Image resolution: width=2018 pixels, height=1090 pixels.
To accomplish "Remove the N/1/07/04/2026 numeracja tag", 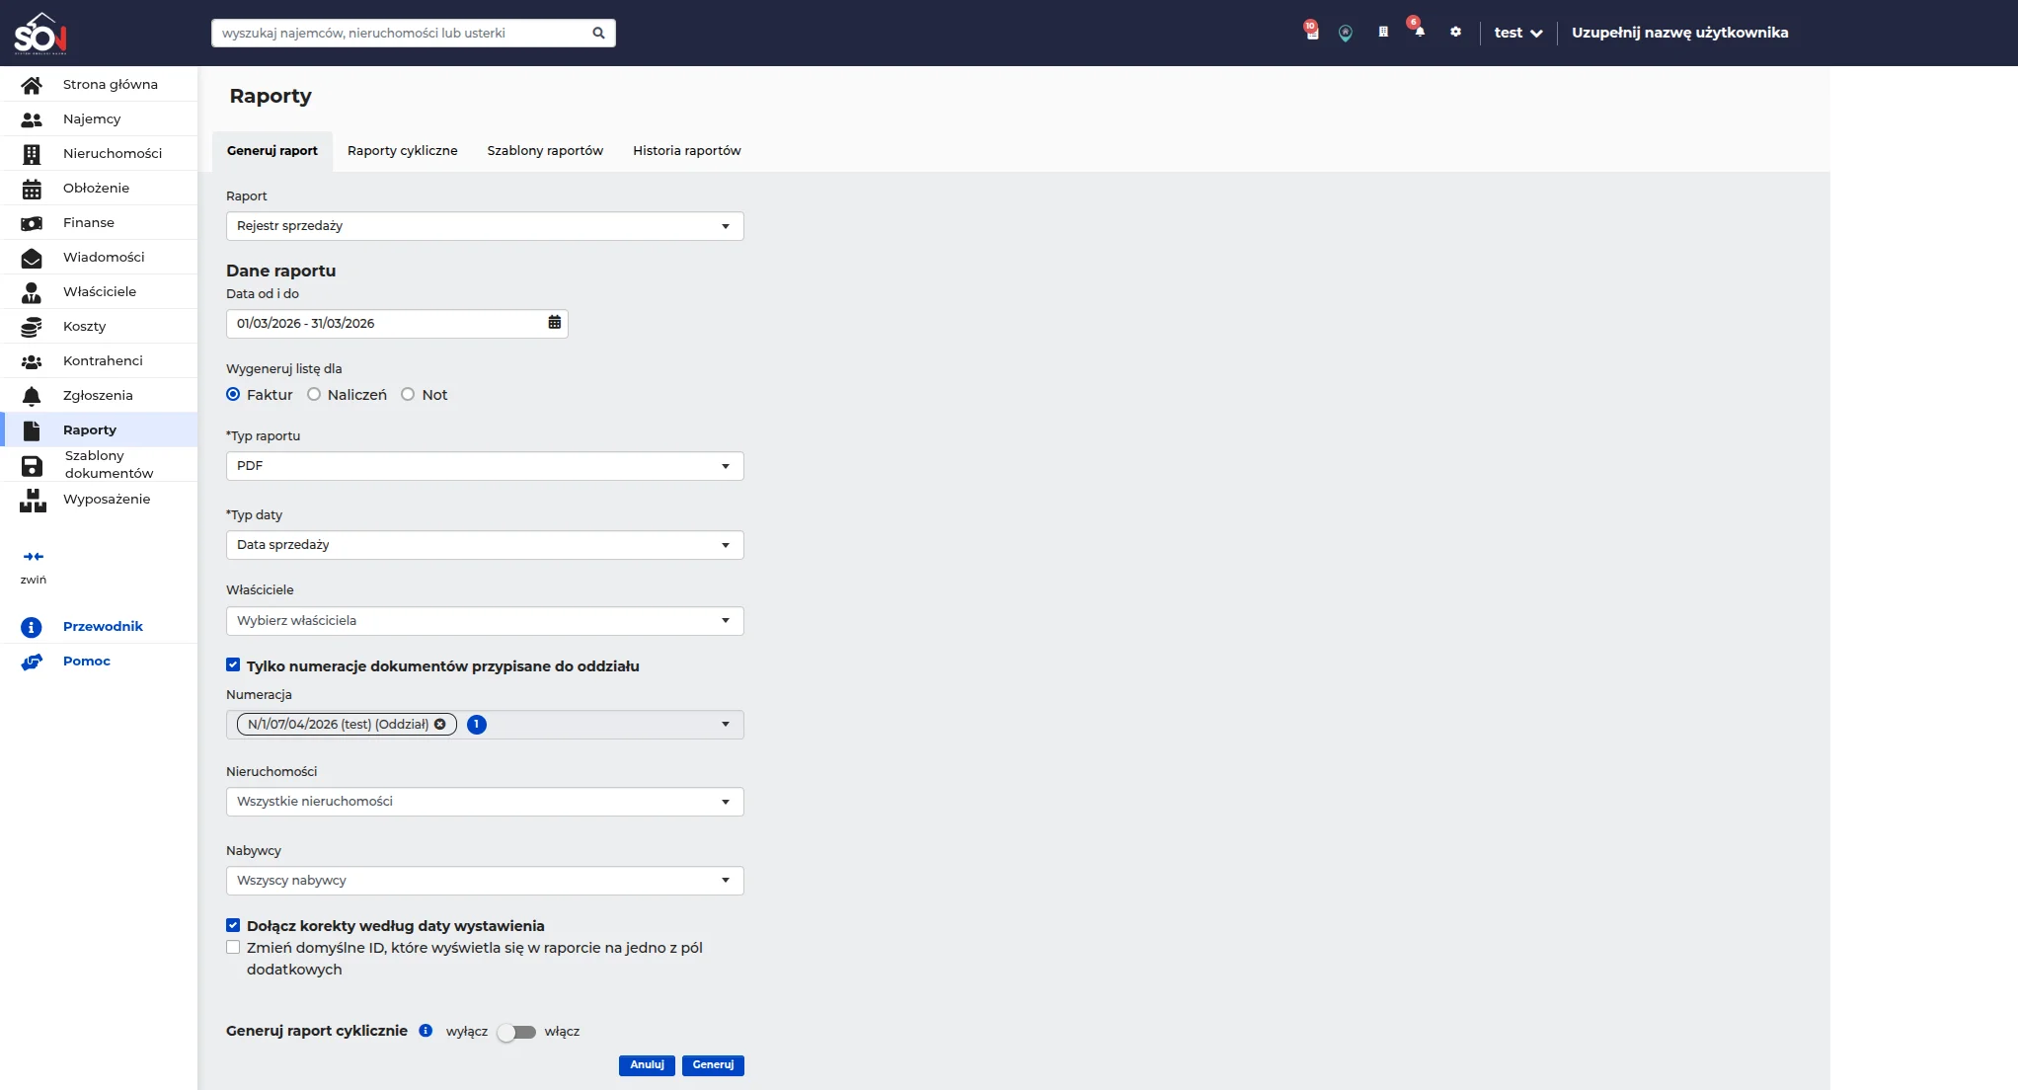I will (440, 725).
